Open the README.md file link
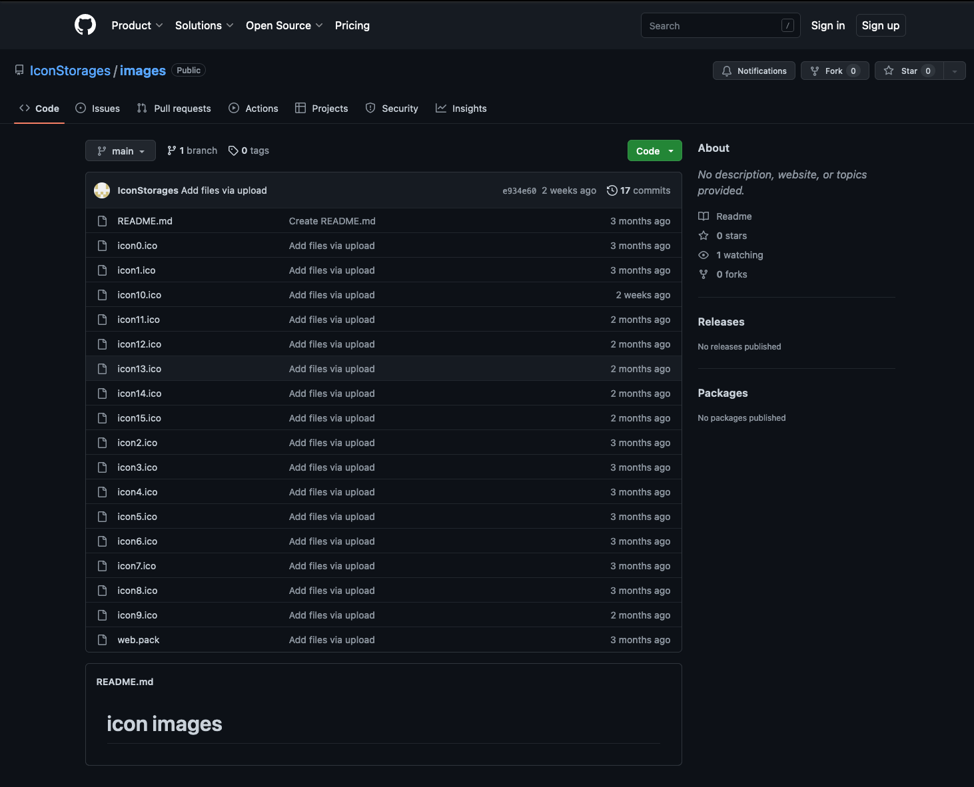Image resolution: width=974 pixels, height=787 pixels. 145,220
